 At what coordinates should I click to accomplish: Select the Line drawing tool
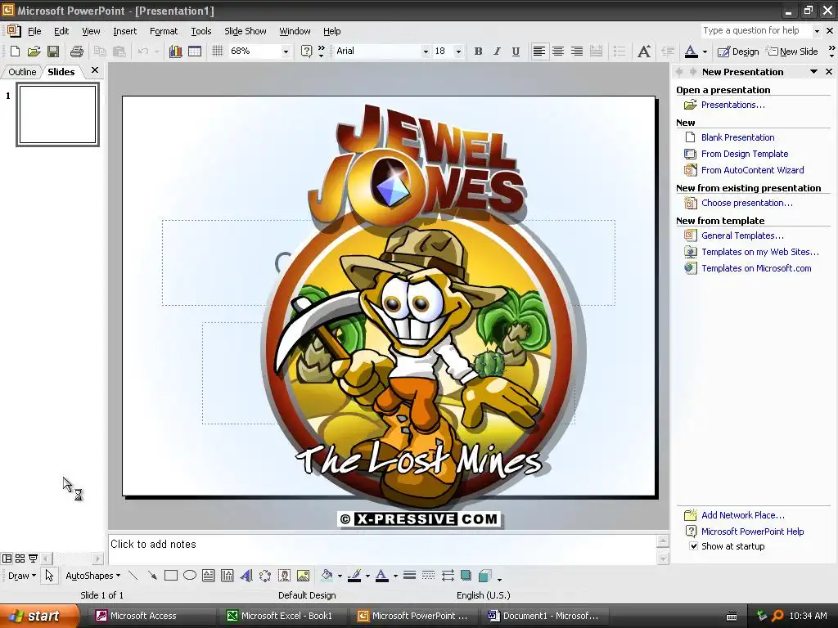click(x=133, y=576)
